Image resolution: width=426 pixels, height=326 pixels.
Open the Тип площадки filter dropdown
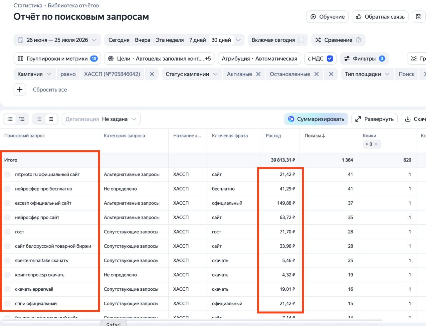[x=367, y=74]
